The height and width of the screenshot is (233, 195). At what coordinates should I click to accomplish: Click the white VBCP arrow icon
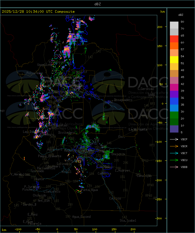174,139
